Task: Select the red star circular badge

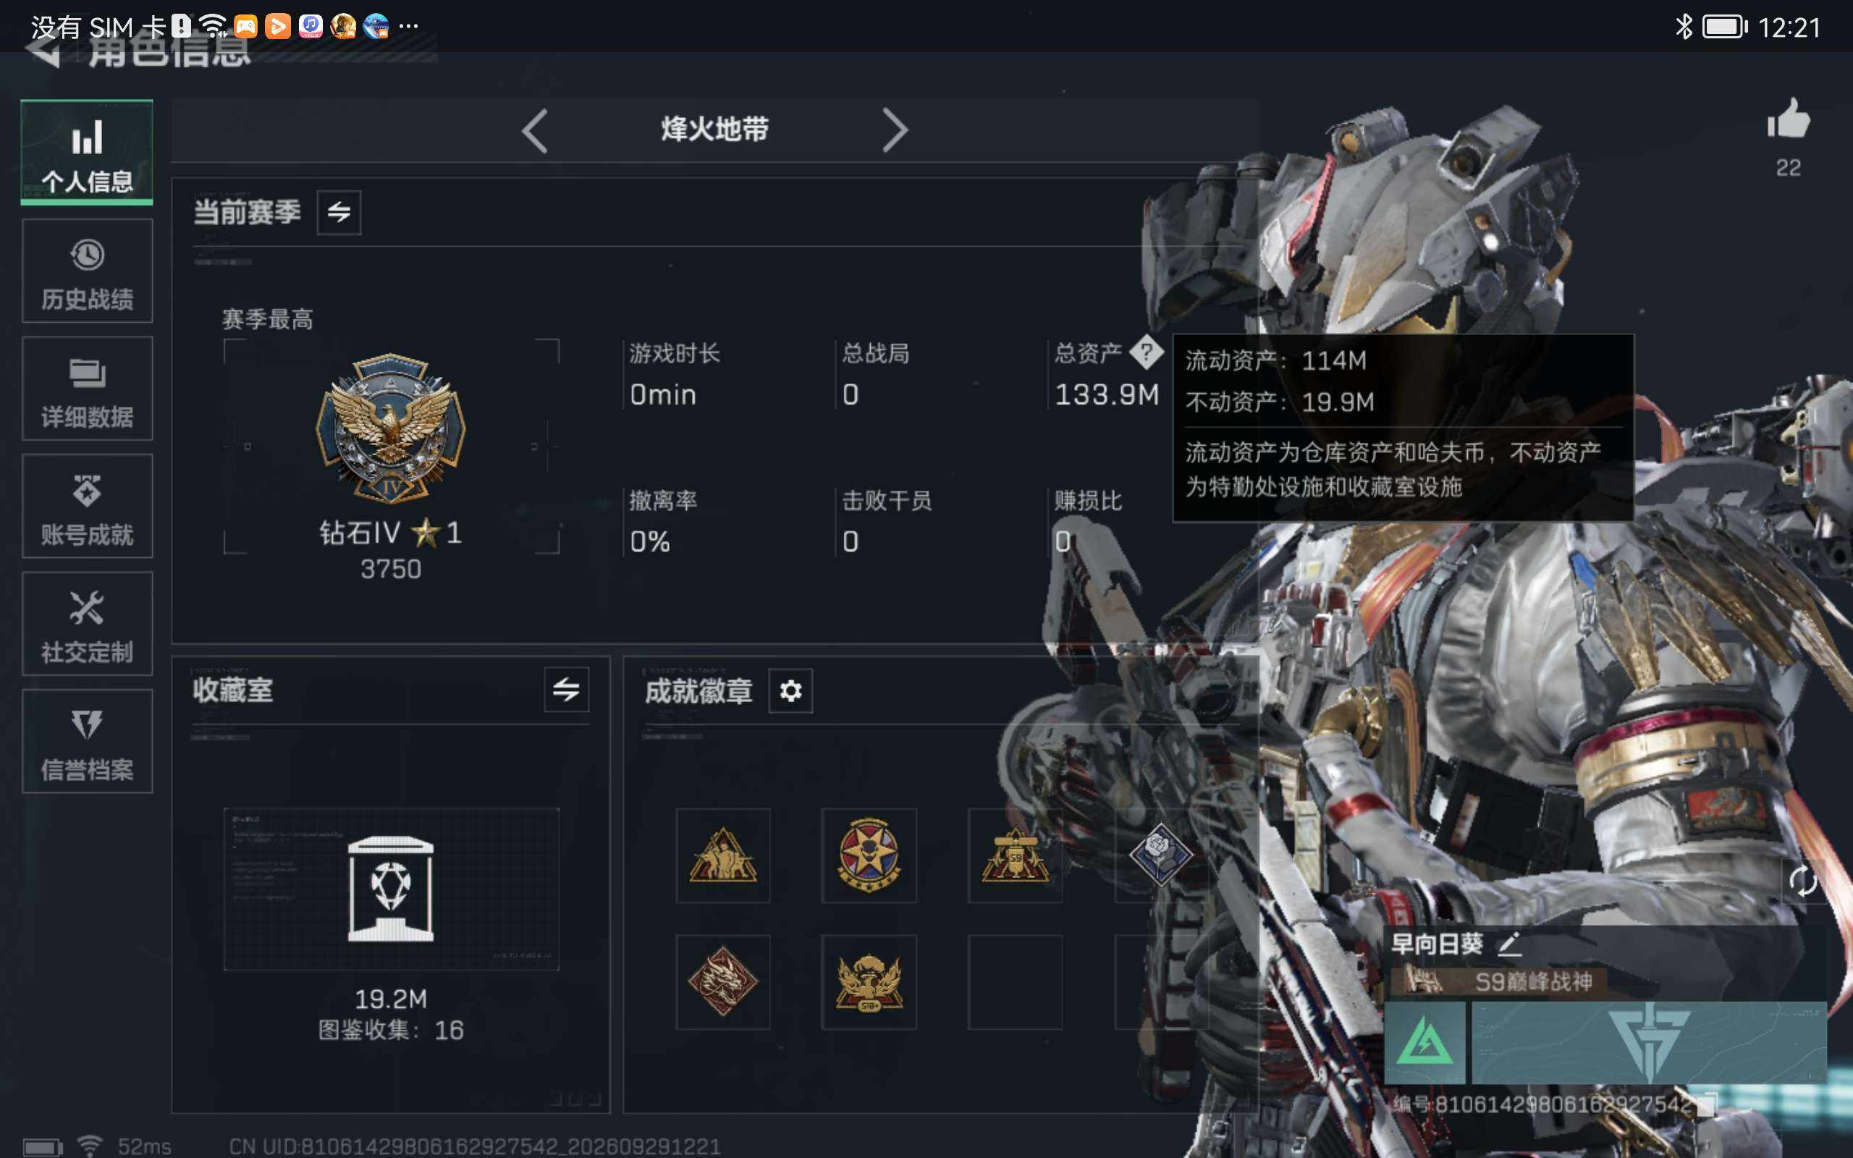Action: (x=869, y=855)
